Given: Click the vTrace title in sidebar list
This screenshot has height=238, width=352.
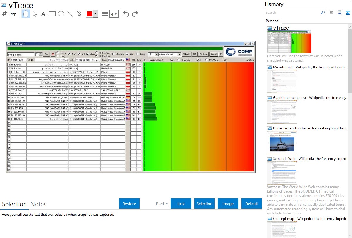Looking at the screenshot, I should click(281, 28).
